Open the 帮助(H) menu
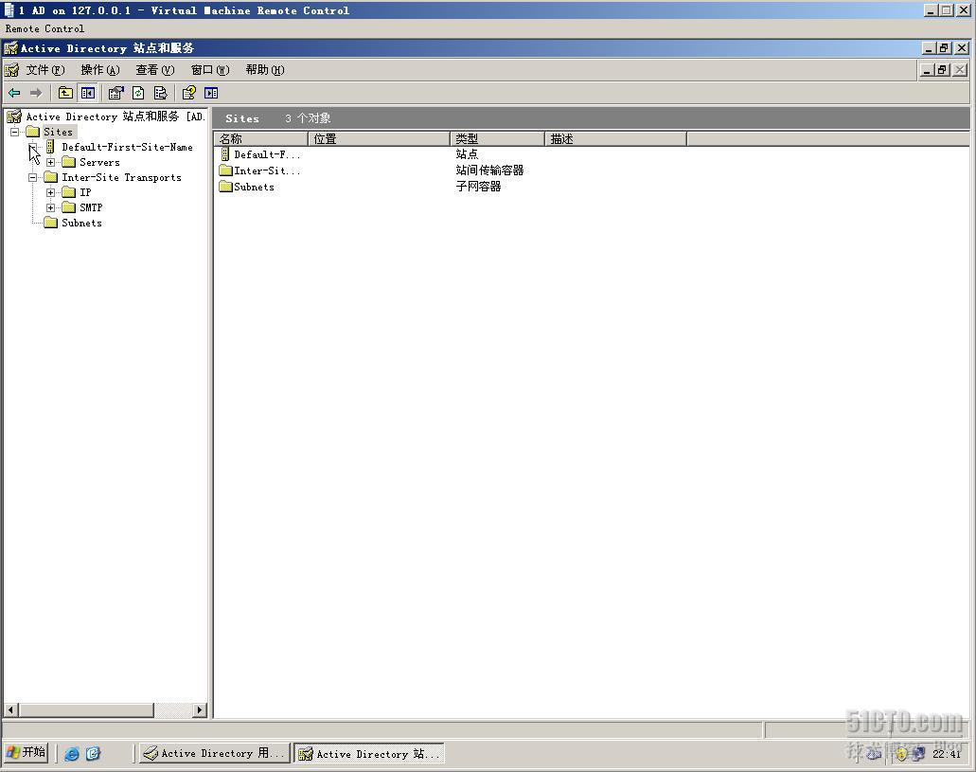 pyautogui.click(x=265, y=70)
